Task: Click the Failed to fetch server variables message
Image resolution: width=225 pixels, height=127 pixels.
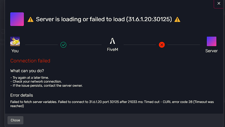Action: coord(112,104)
